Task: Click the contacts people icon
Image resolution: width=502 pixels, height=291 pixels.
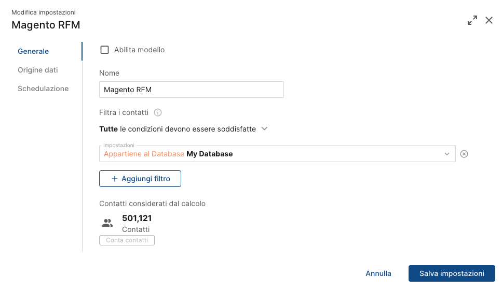Action: click(107, 223)
